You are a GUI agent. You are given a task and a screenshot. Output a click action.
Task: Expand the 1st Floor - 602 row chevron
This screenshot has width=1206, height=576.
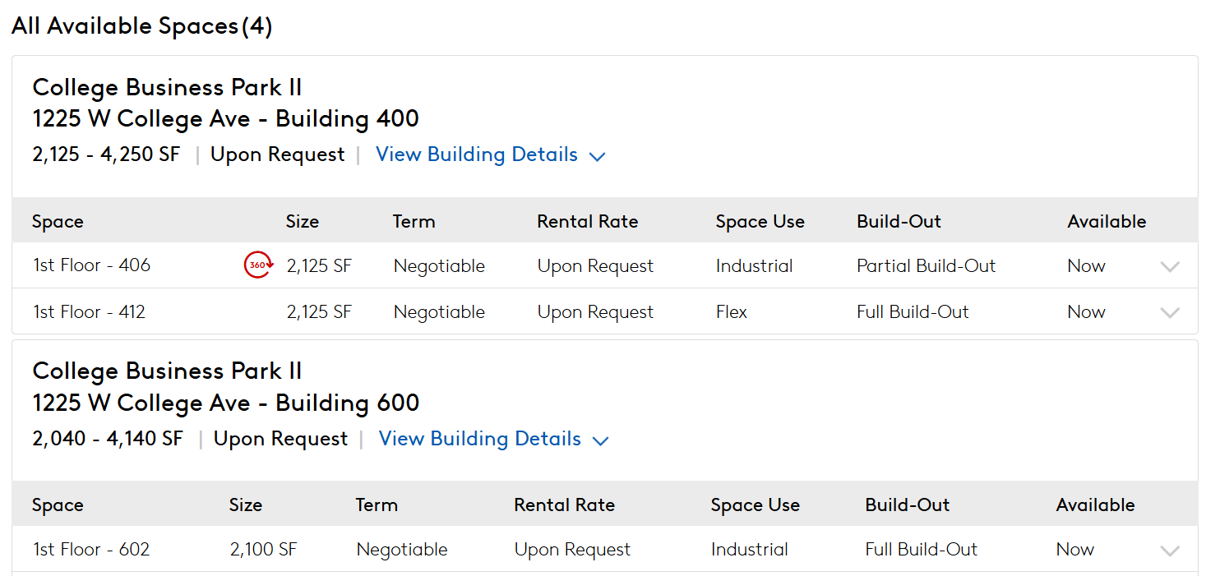[x=1169, y=551]
